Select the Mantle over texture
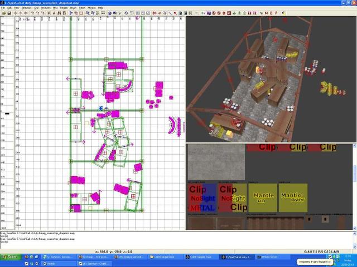The image size is (357, 267). point(293,198)
